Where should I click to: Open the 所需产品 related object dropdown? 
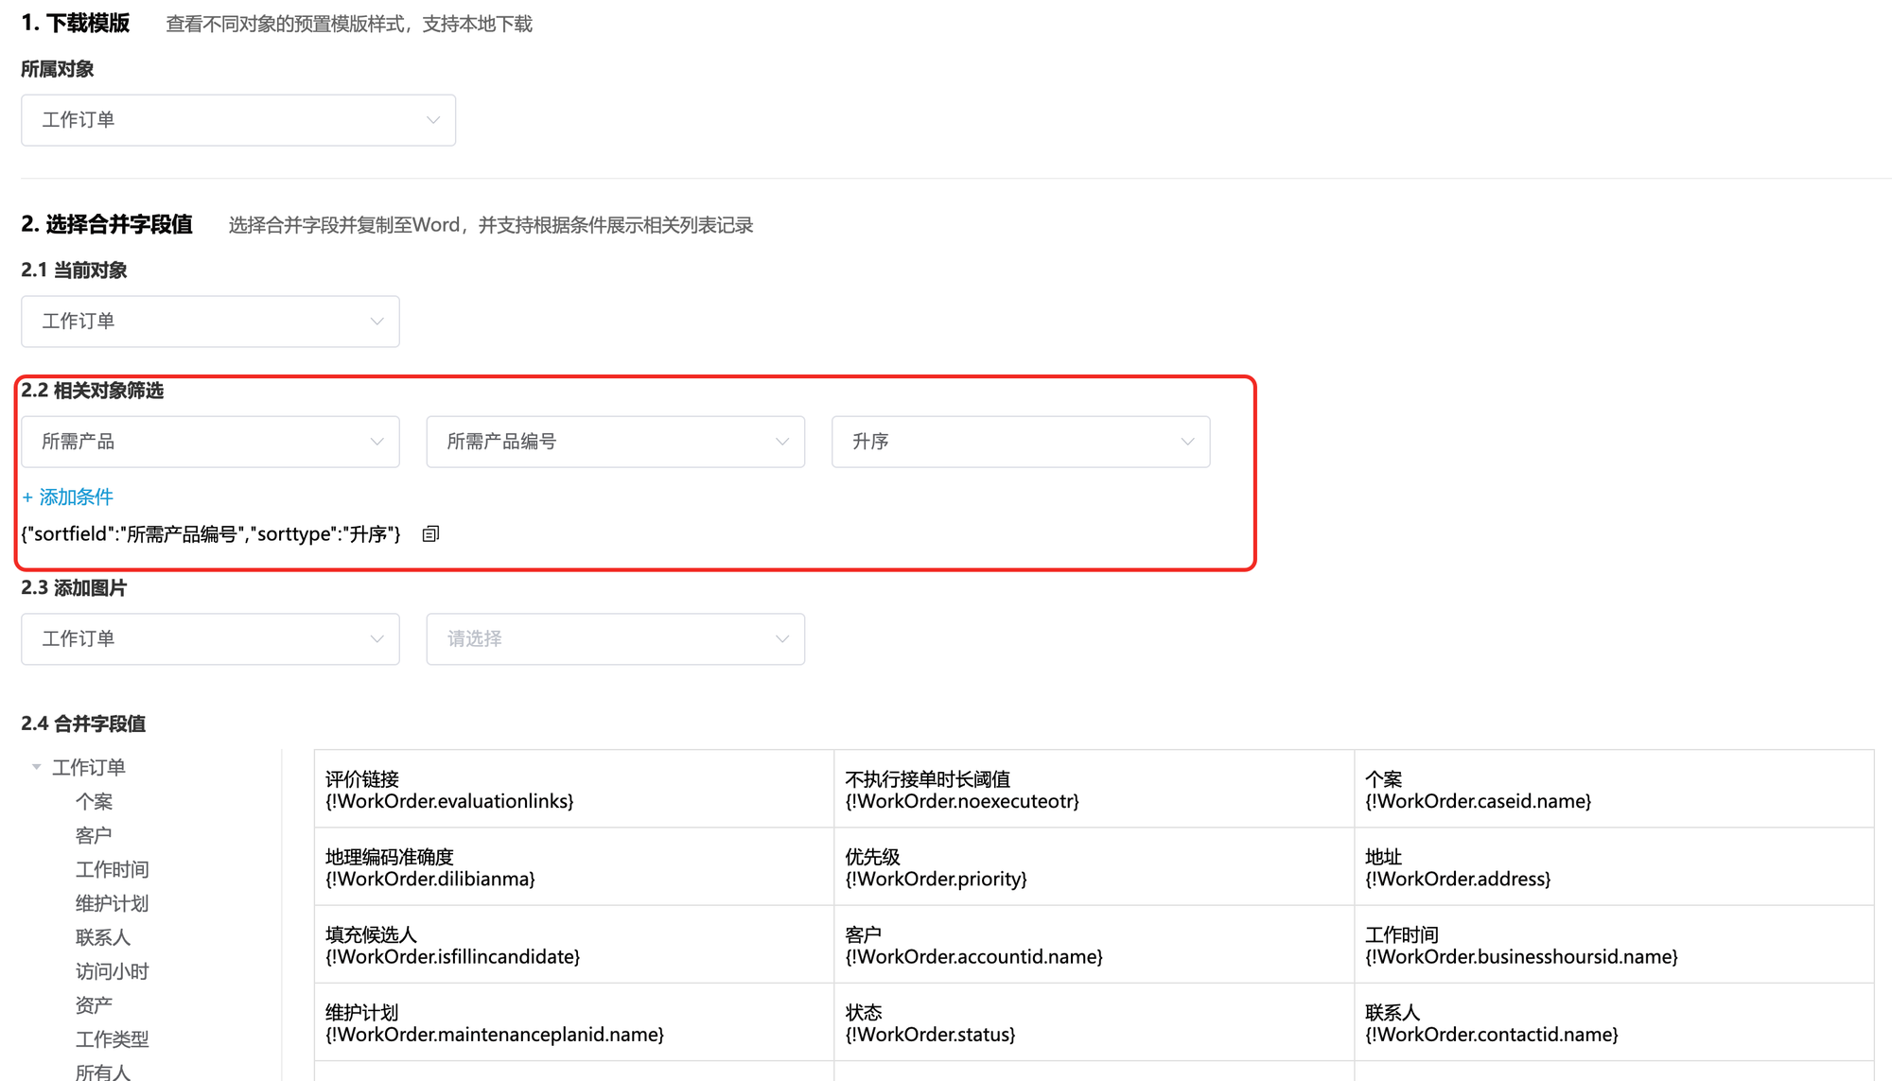pos(210,442)
